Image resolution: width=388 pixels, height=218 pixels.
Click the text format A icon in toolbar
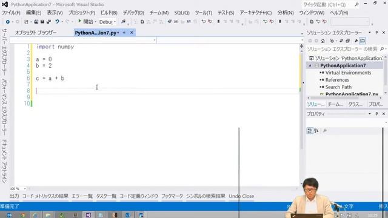pos(189,22)
